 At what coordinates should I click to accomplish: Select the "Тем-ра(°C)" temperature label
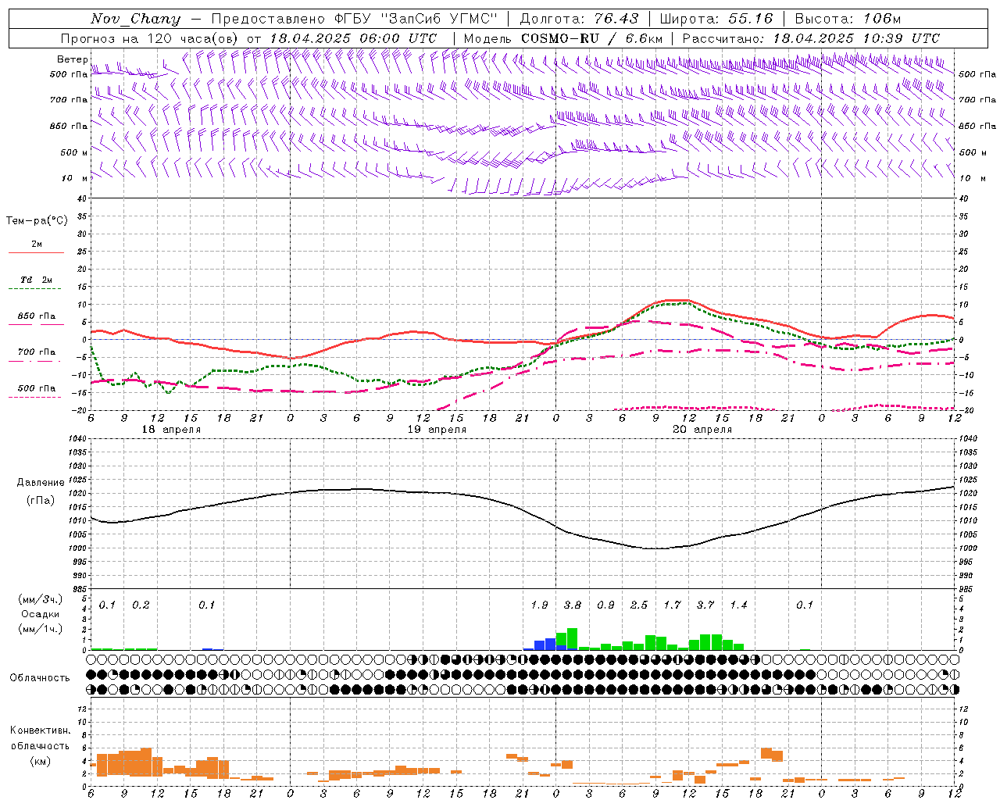[37, 221]
